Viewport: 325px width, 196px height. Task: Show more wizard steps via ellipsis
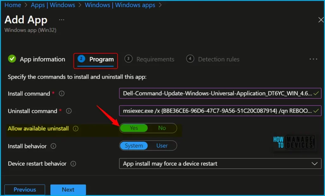coord(313,59)
